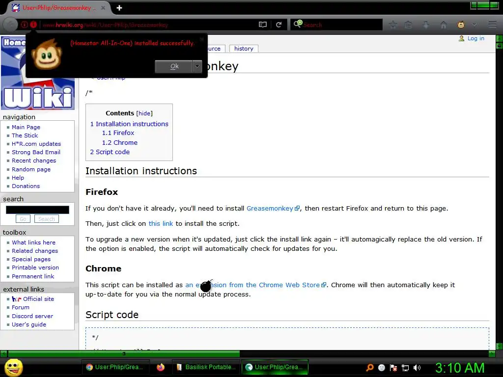The height and width of the screenshot is (377, 503).
Task: Go to a Random page
Action: point(31,169)
